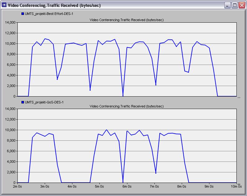
Task: Click the 4m 0s time axis label
Action: tap(72, 186)
